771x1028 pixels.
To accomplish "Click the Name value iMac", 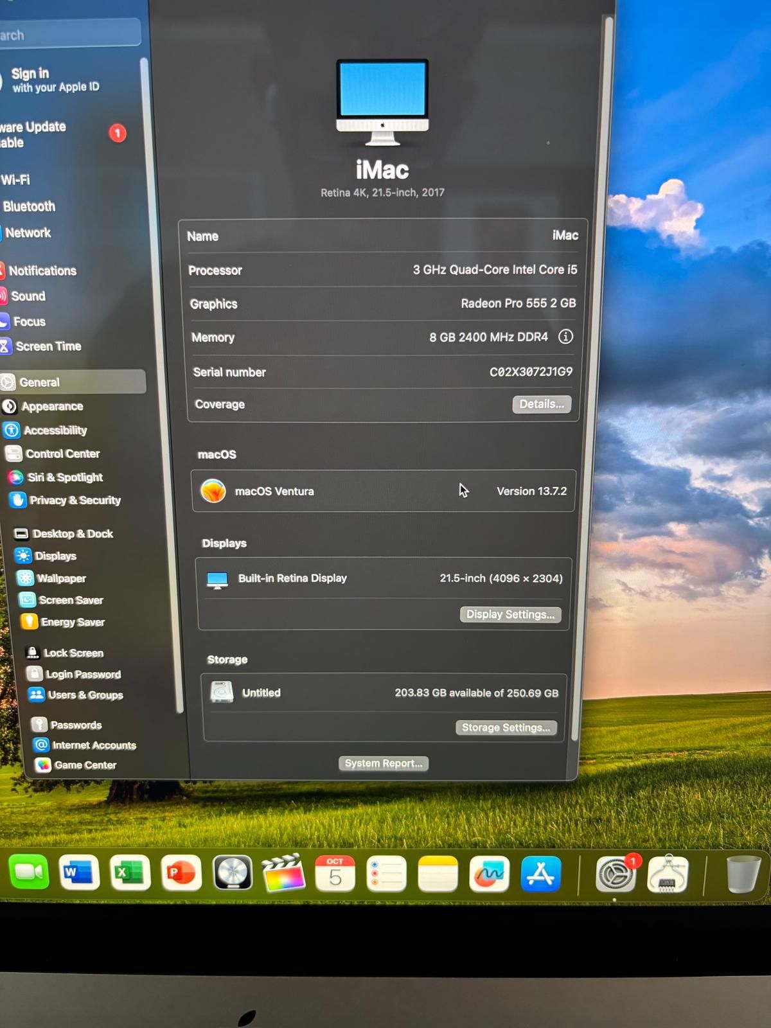I will point(565,235).
